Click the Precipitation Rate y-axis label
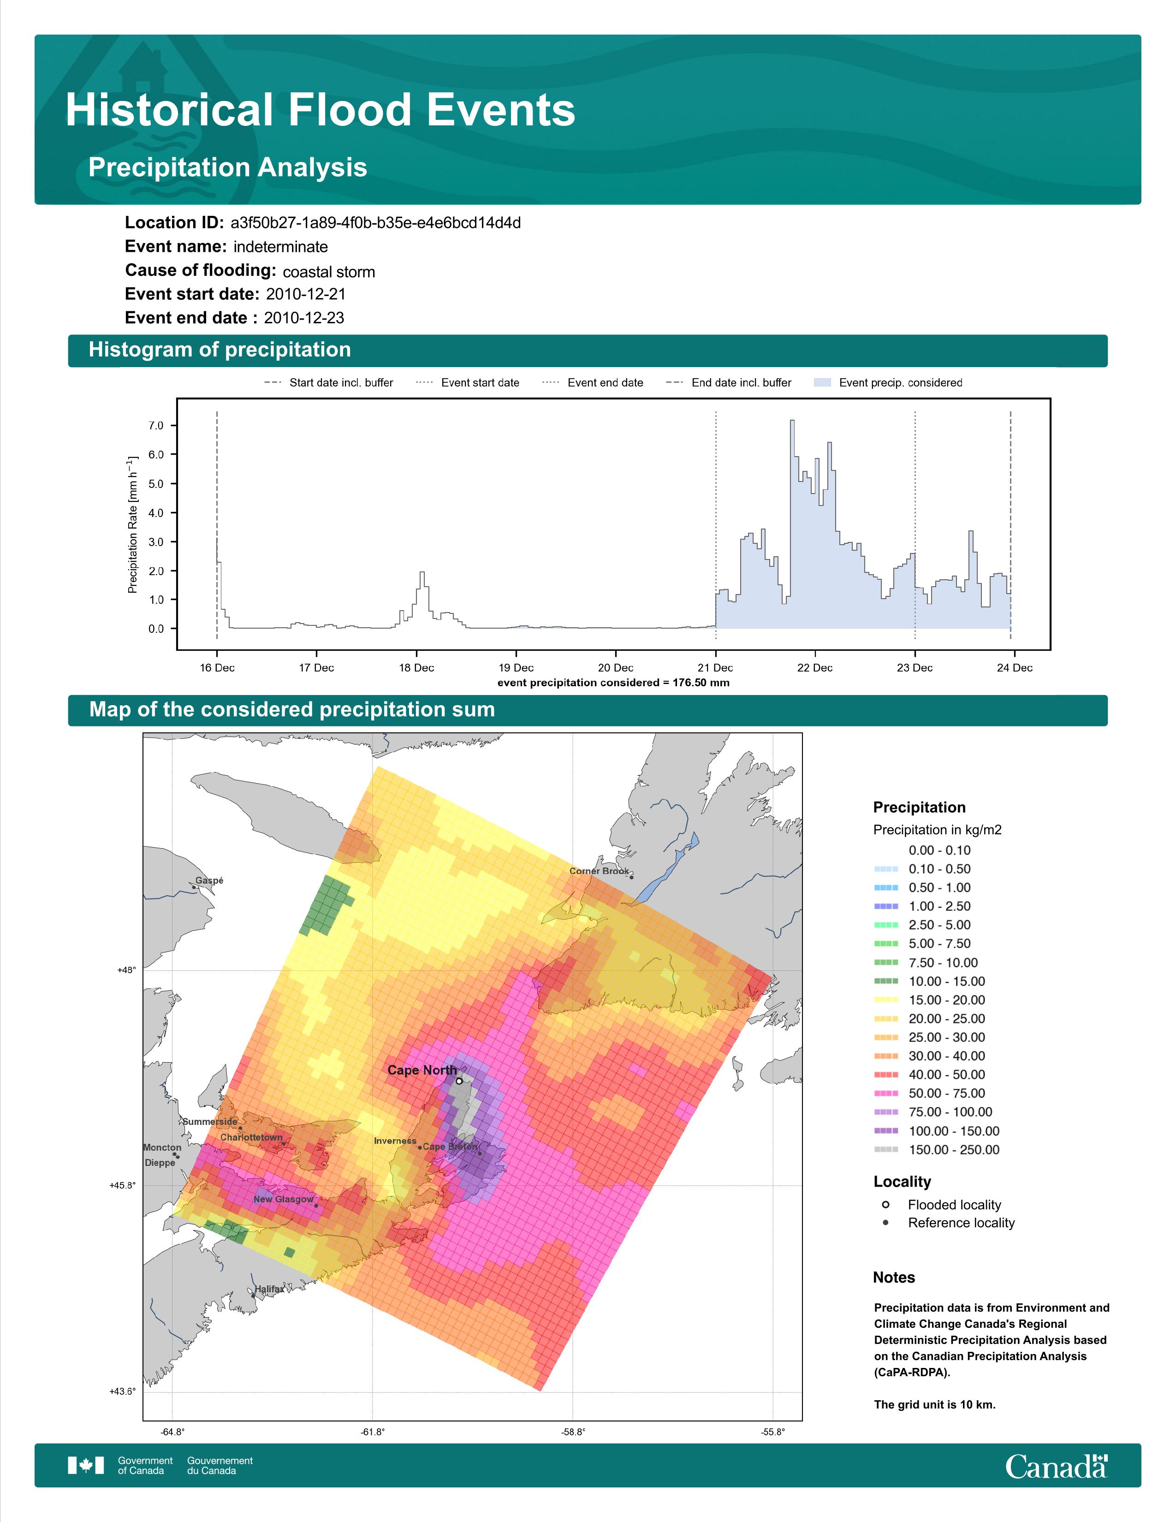Screen dimensions: 1176x1522 [x=132, y=524]
